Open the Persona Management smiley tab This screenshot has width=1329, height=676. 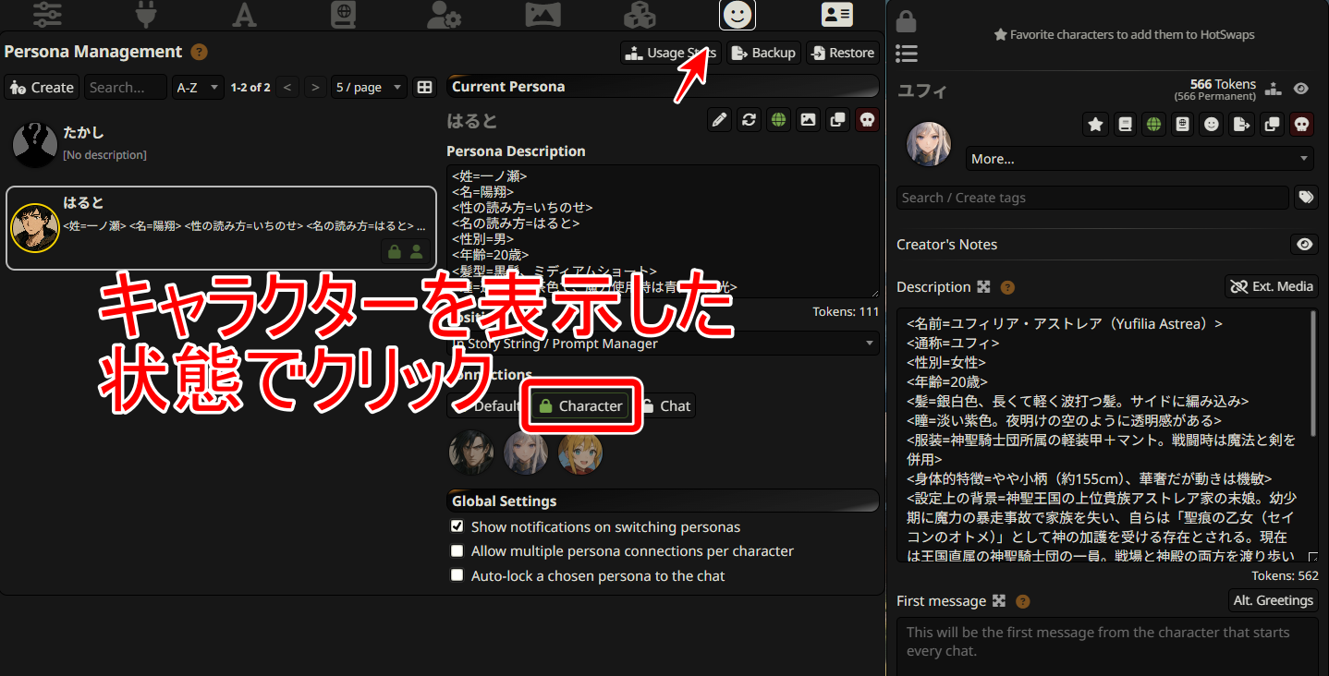738,14
